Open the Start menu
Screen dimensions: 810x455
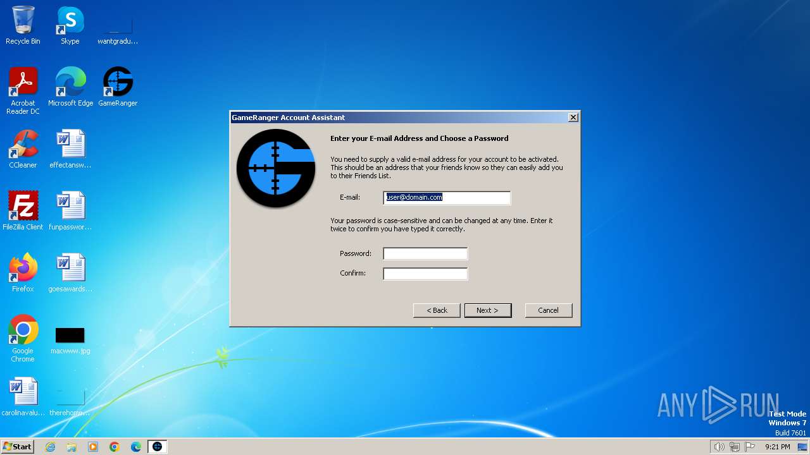pos(18,447)
